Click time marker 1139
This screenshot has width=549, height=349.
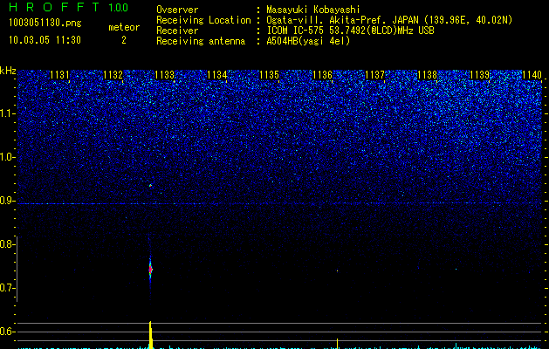pyautogui.click(x=480, y=75)
